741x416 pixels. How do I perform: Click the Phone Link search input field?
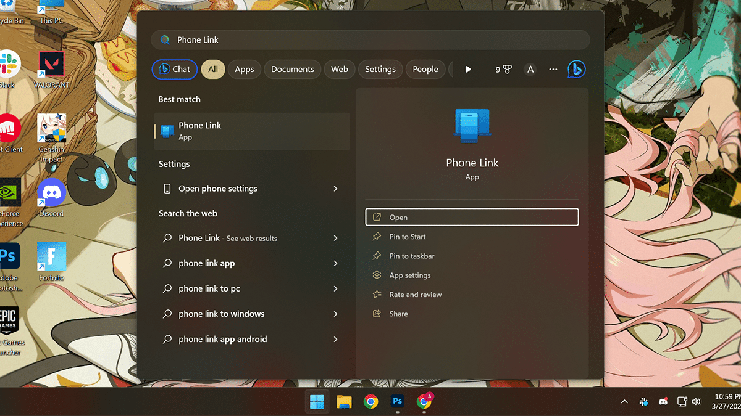pos(371,40)
